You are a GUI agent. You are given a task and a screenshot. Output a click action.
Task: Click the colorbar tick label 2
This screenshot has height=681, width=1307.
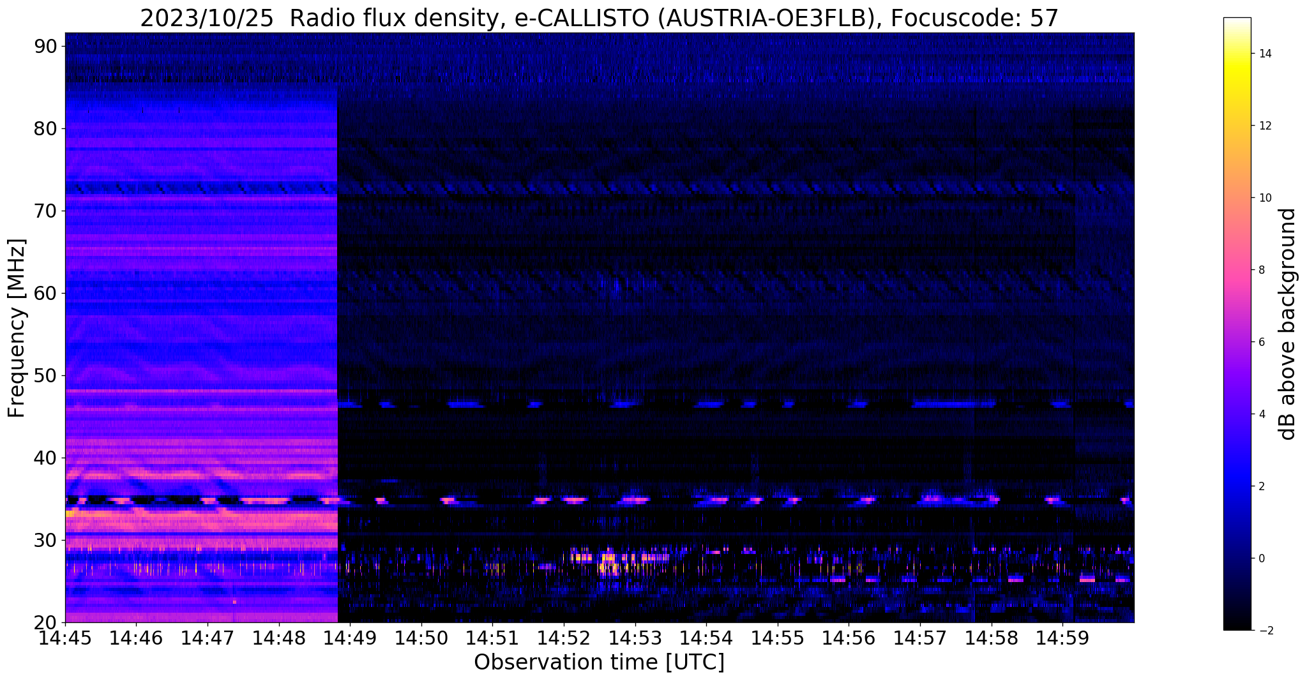coord(1261,486)
